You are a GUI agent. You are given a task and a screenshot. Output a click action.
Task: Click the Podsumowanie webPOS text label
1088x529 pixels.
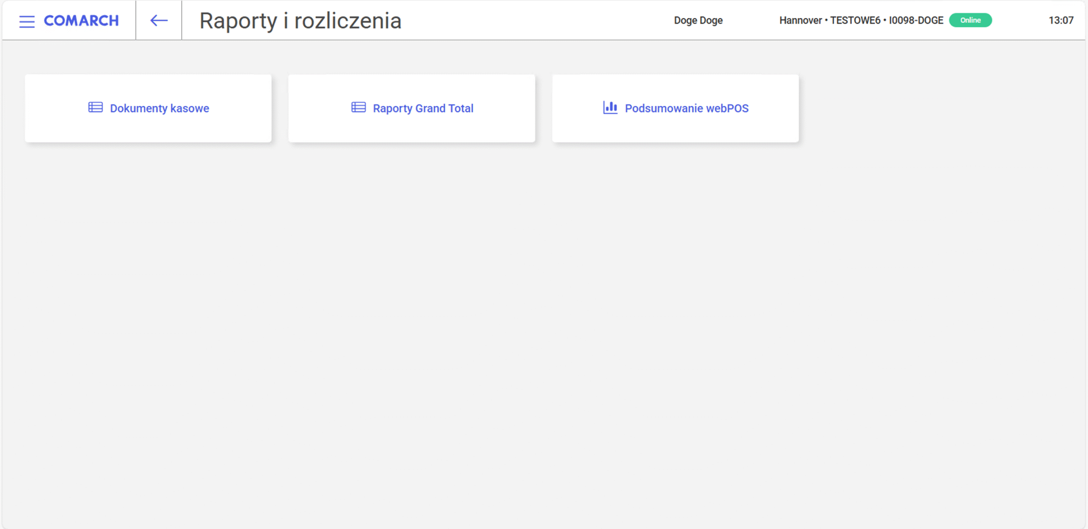point(687,108)
